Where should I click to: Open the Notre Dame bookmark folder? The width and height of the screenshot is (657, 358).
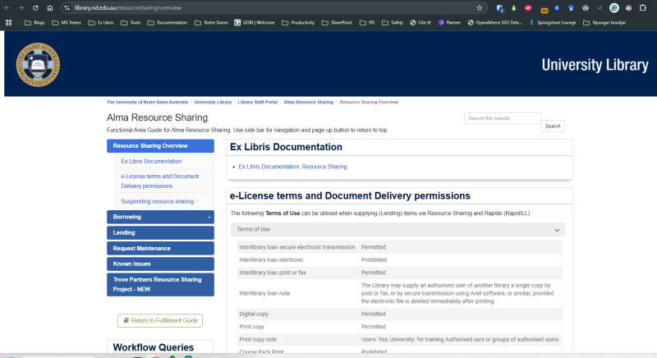click(x=211, y=23)
